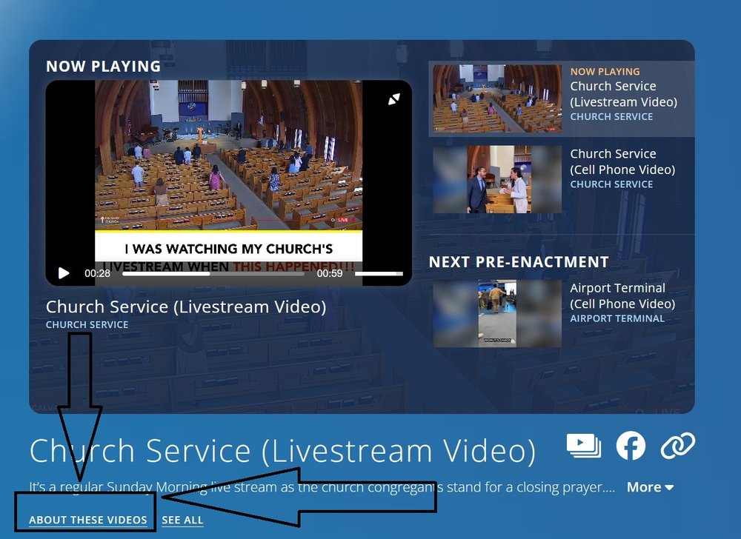Click the elapsed time 00:28 display
The height and width of the screenshot is (539, 741).
tap(97, 273)
